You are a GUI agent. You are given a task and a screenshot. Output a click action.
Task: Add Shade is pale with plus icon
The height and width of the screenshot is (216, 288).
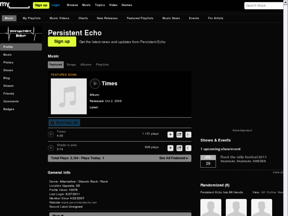coord(170,148)
